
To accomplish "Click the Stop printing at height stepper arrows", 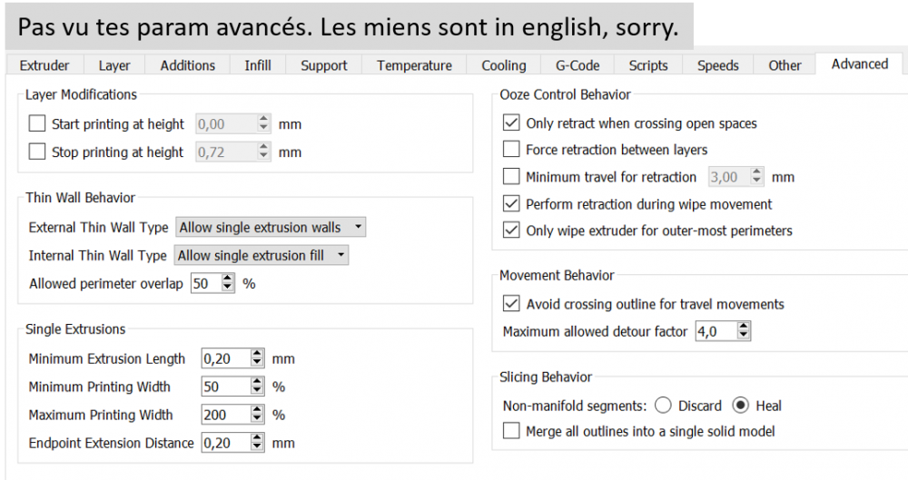I will pyautogui.click(x=263, y=152).
